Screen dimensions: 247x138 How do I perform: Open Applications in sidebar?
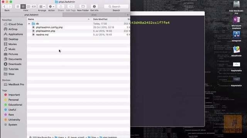(14, 34)
